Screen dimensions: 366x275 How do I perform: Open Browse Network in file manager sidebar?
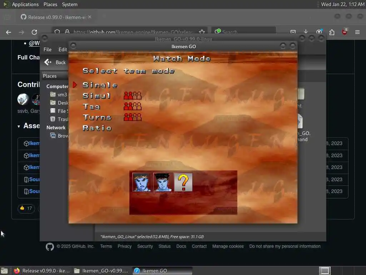click(59, 136)
